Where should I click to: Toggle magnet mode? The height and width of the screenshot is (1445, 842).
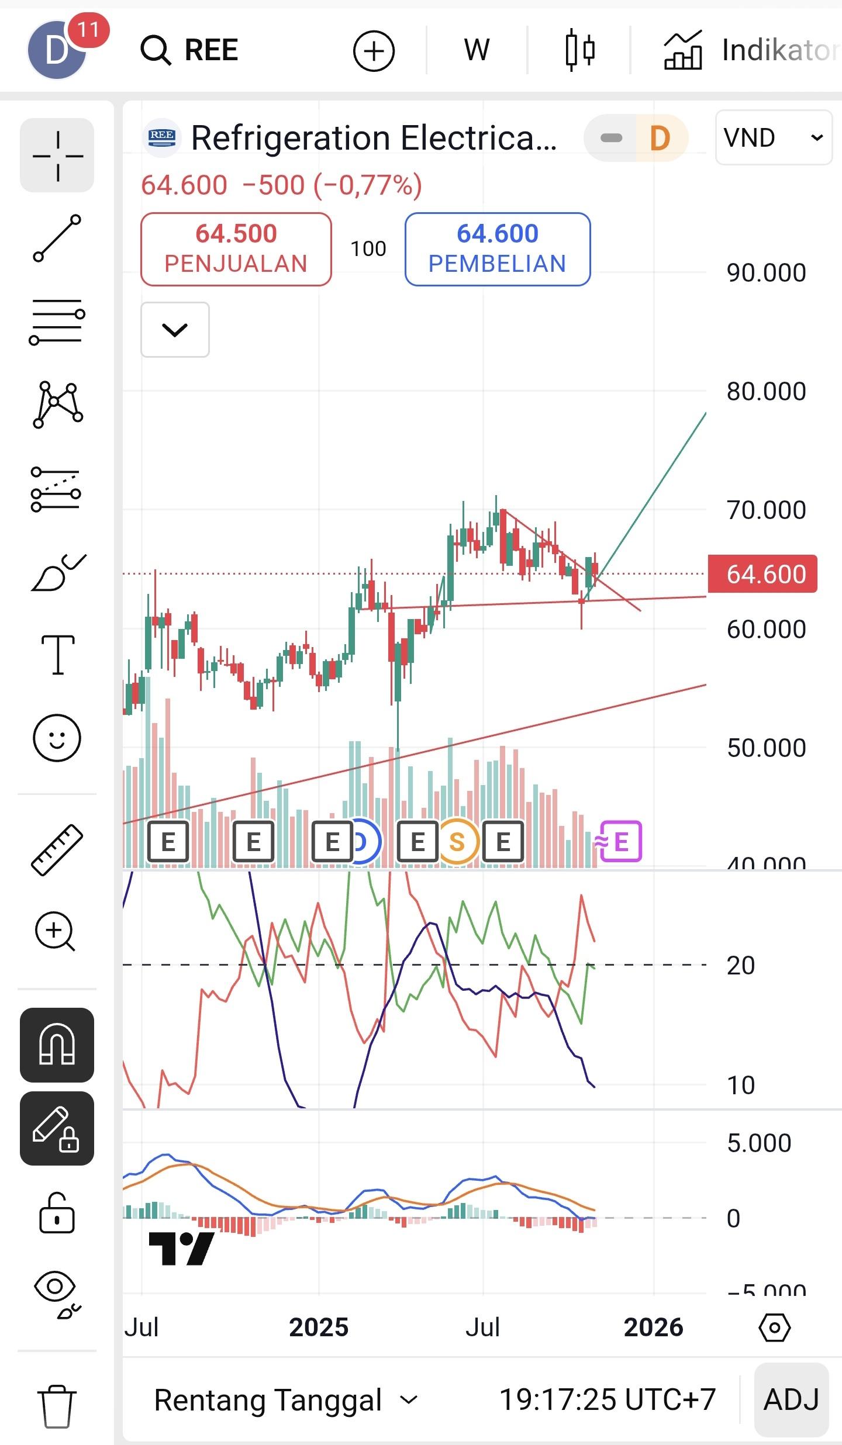[57, 1045]
